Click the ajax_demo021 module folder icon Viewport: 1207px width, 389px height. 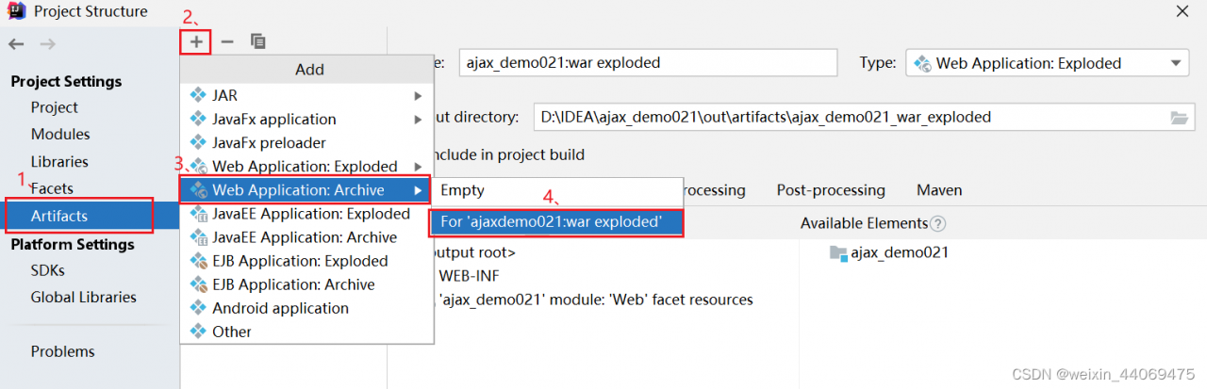[x=837, y=252]
